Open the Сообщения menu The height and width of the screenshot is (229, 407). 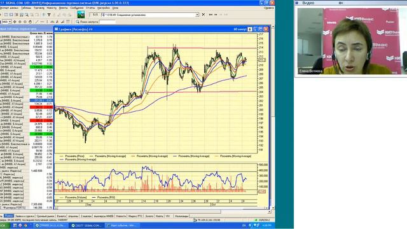77,8
